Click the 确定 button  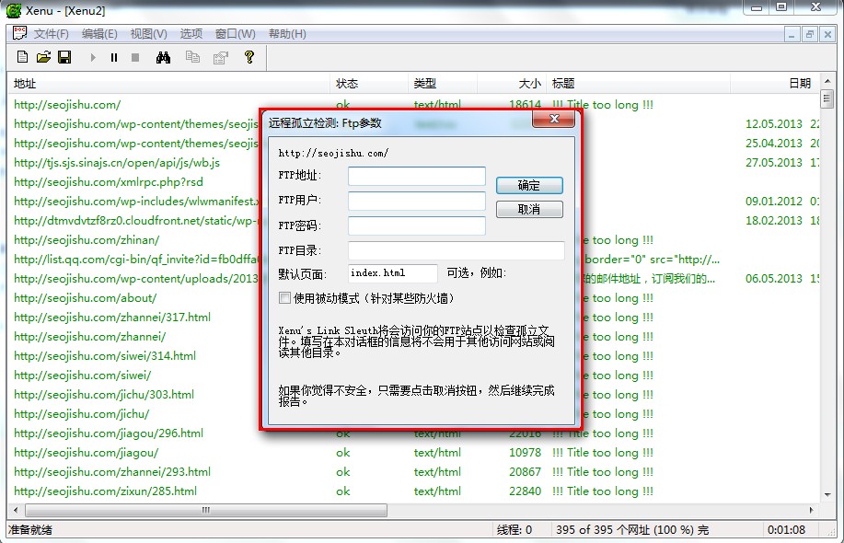(x=529, y=185)
